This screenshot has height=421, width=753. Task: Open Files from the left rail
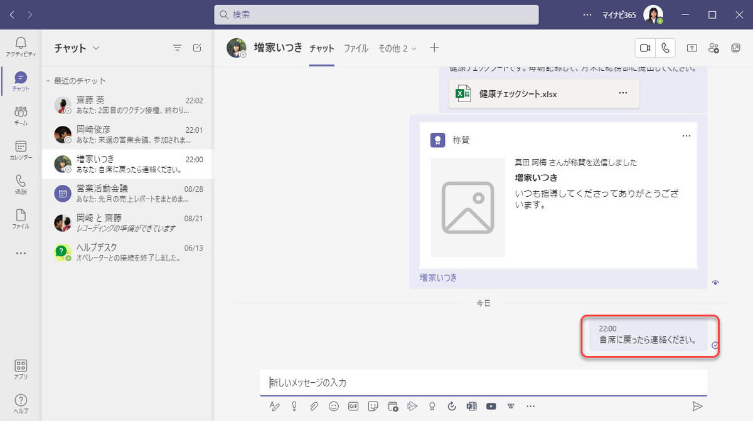pyautogui.click(x=21, y=219)
